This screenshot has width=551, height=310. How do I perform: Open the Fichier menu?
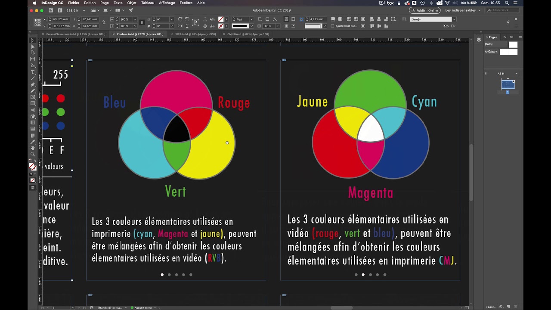click(74, 3)
